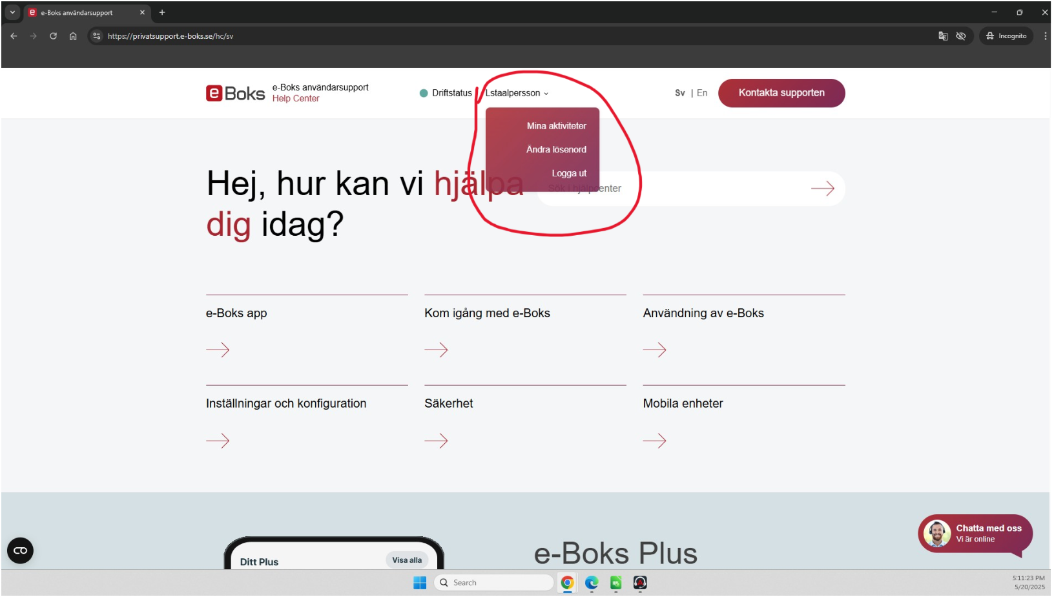This screenshot has height=597, width=1054.
Task: Go back using browser back arrow
Action: click(14, 36)
